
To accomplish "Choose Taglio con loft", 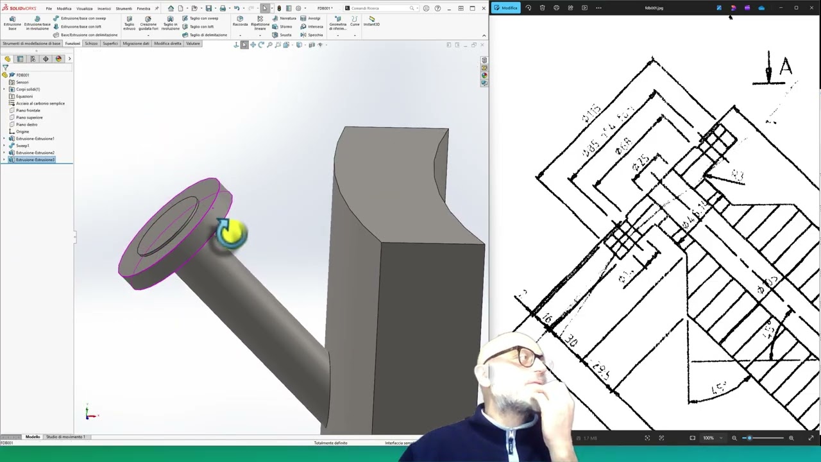I will click(x=198, y=26).
